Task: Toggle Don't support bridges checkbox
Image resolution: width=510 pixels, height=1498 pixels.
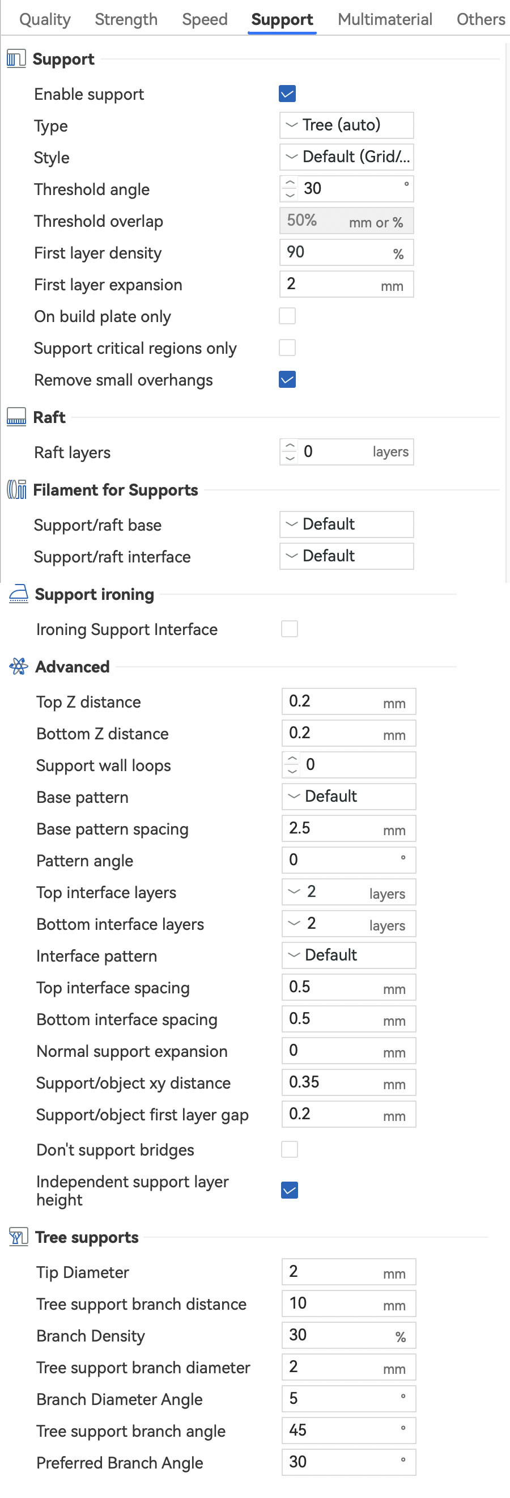Action: (x=290, y=1149)
